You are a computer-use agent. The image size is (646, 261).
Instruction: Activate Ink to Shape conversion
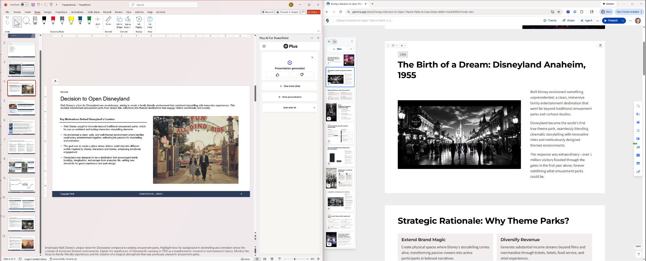pos(119,22)
